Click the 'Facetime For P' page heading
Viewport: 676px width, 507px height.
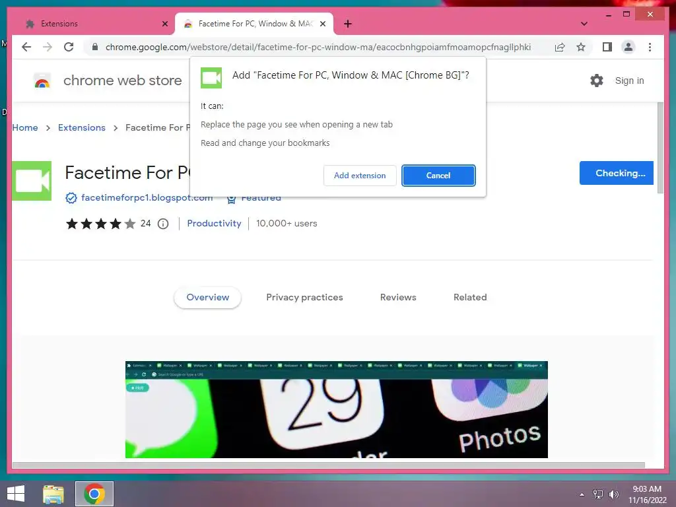(x=127, y=173)
